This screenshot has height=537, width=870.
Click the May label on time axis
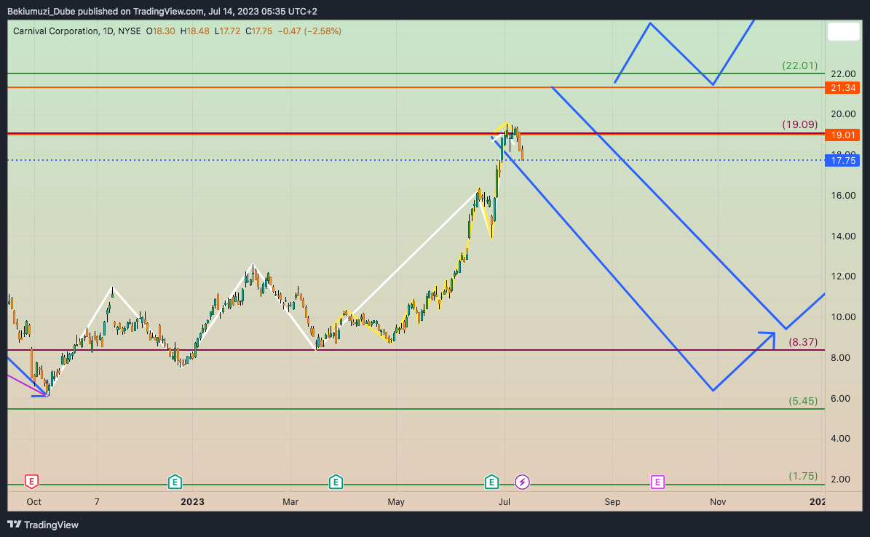395,501
